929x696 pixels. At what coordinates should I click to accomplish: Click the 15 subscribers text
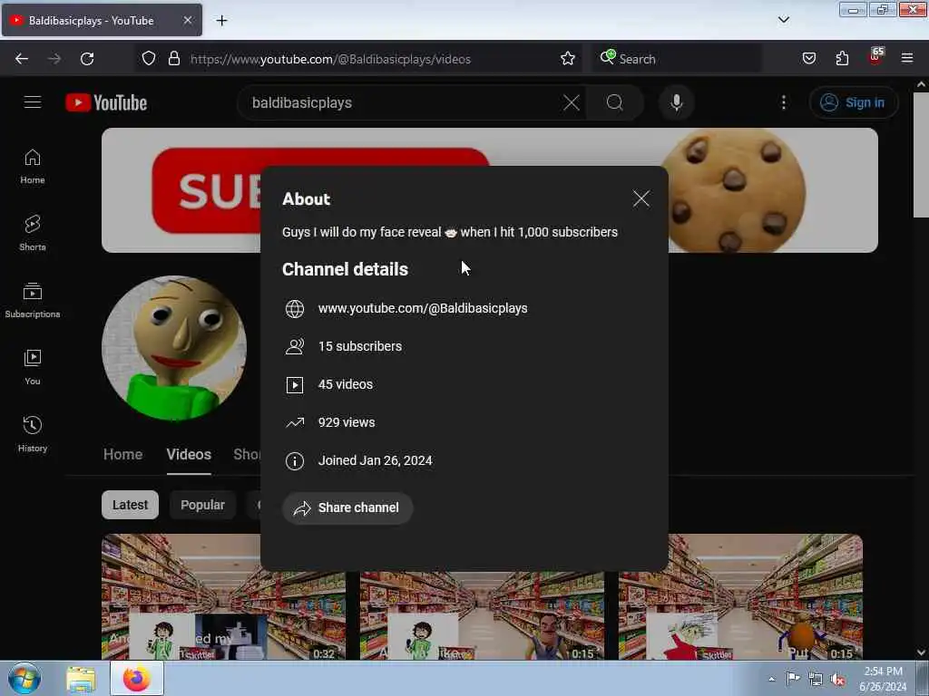359,346
